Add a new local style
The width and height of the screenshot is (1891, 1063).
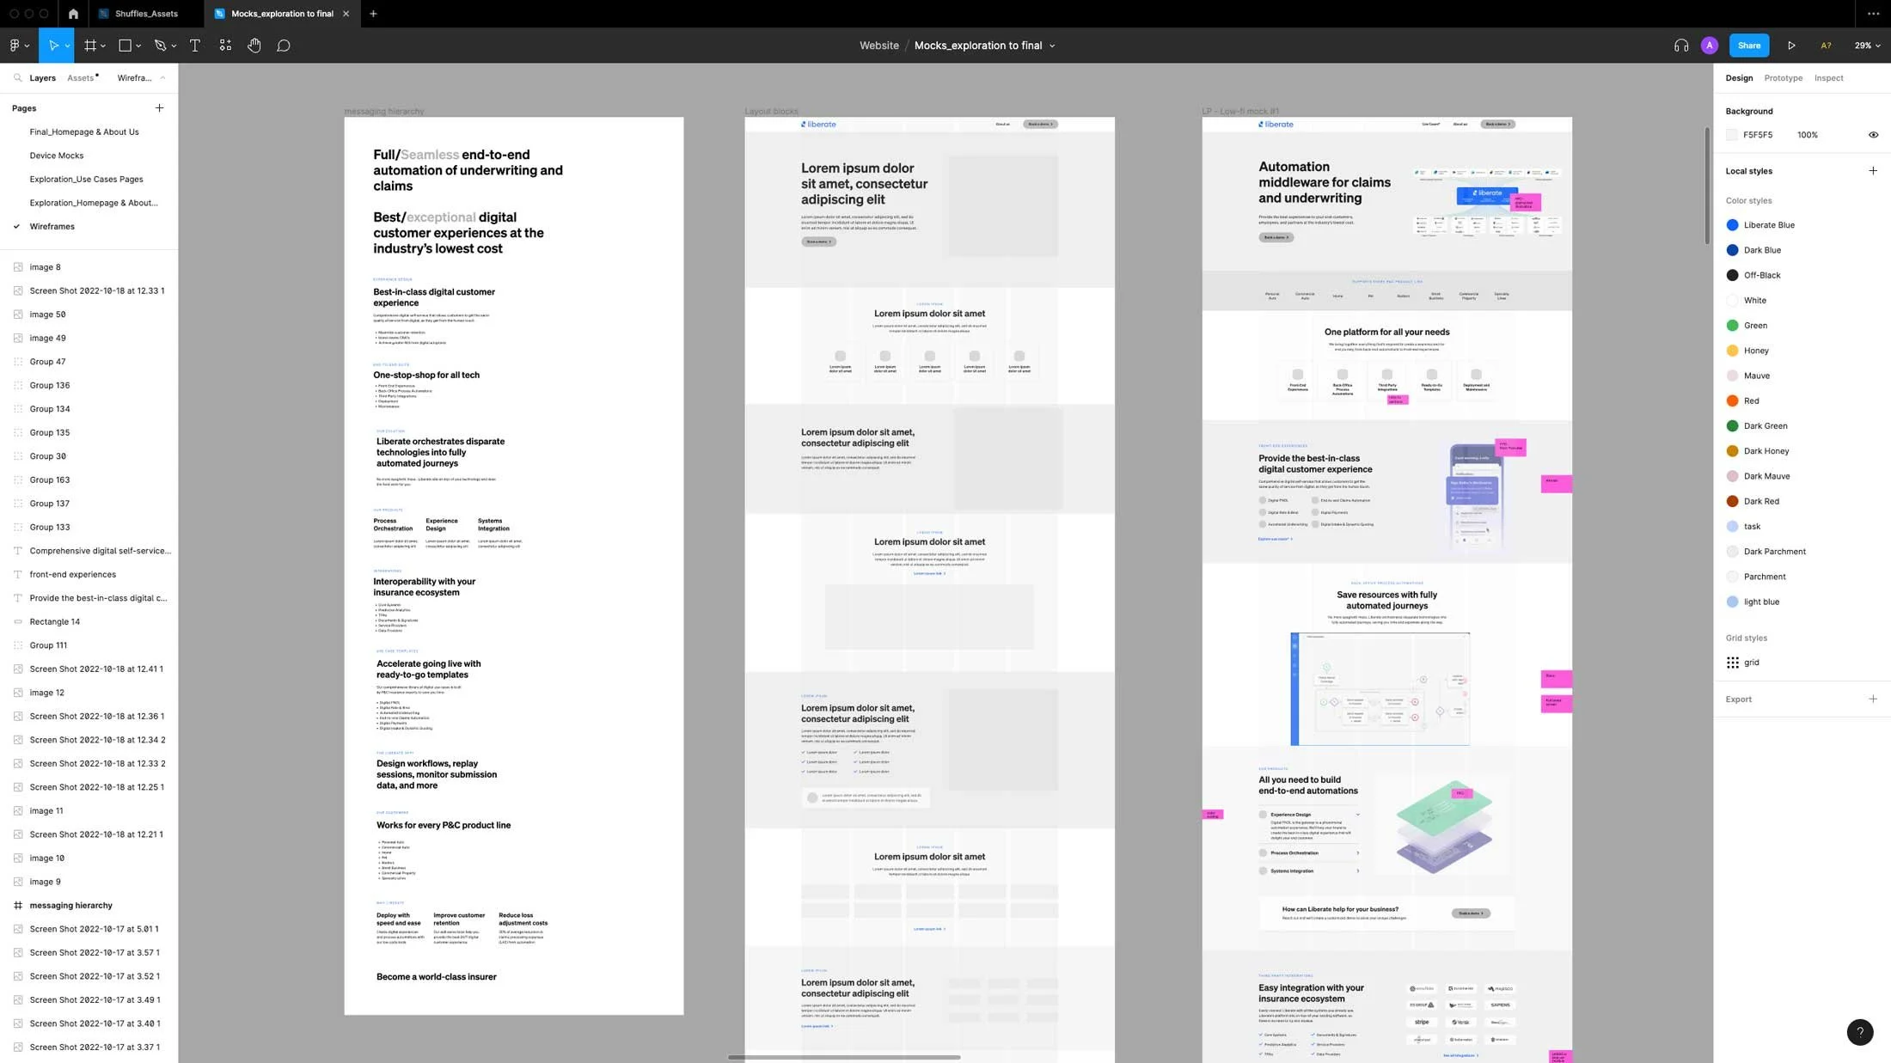1873,171
